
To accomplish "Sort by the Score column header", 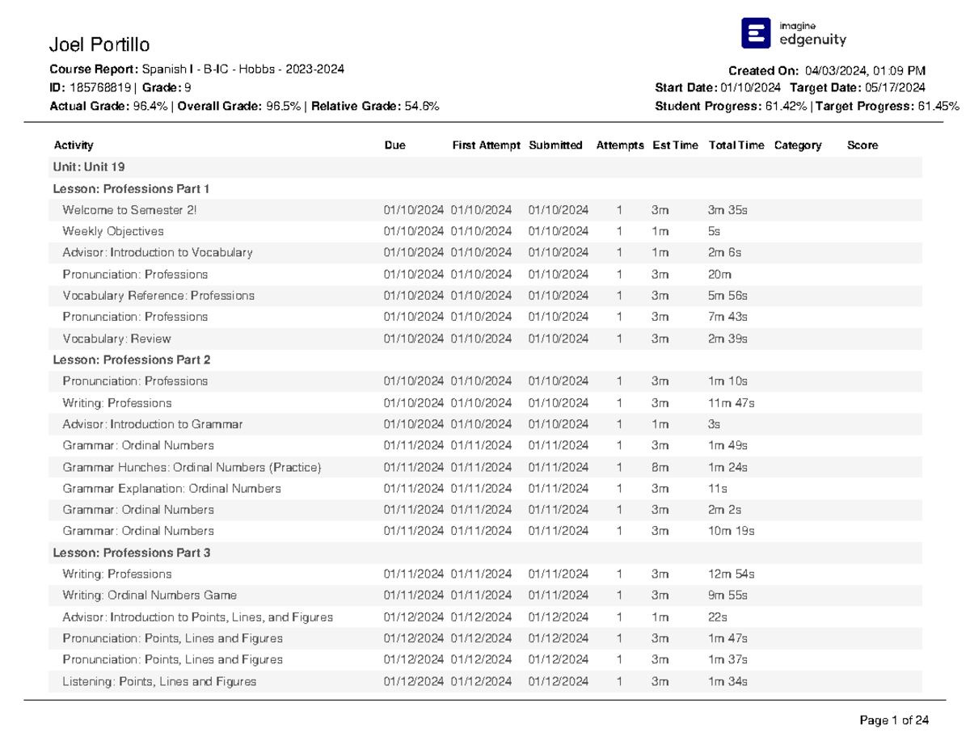I will point(861,145).
